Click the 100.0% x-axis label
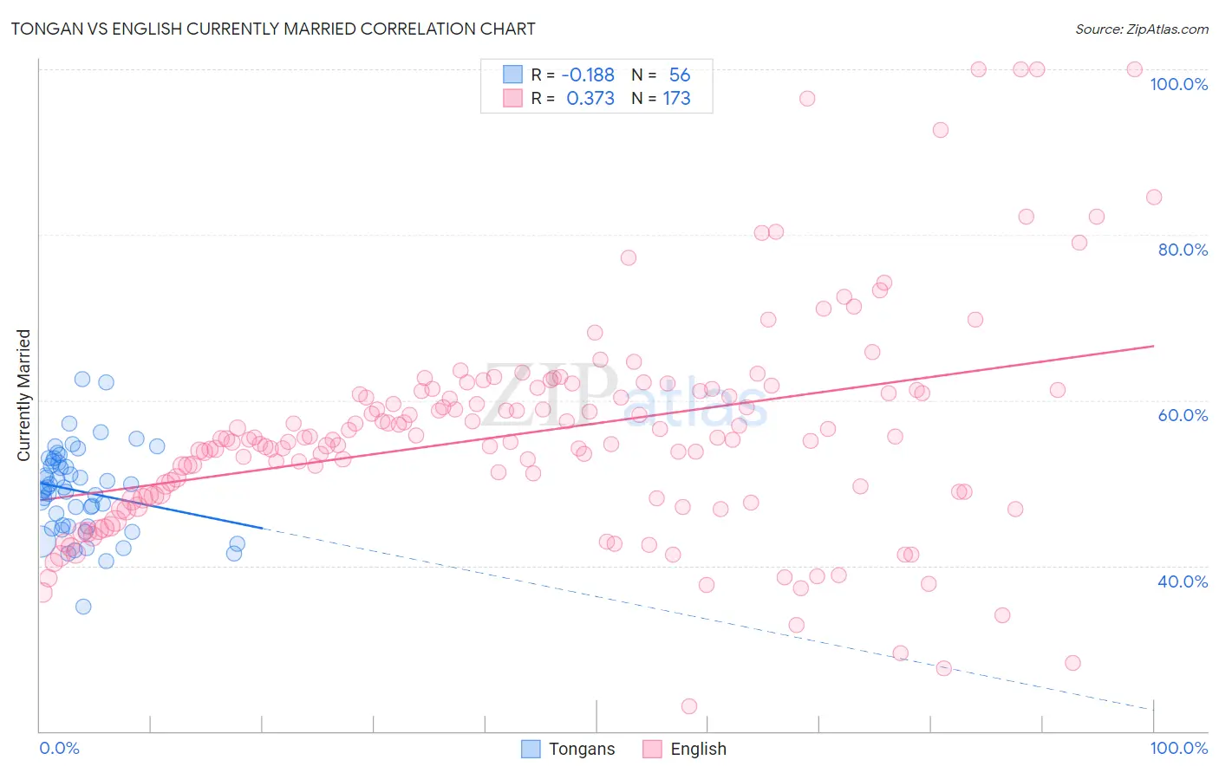The height and width of the screenshot is (773, 1219). click(1179, 748)
